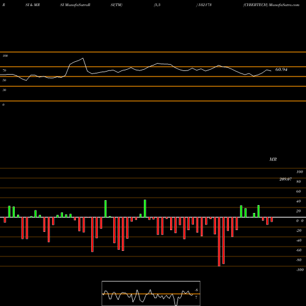
Task: Click the MR axis label 40
Action: (298, 201)
